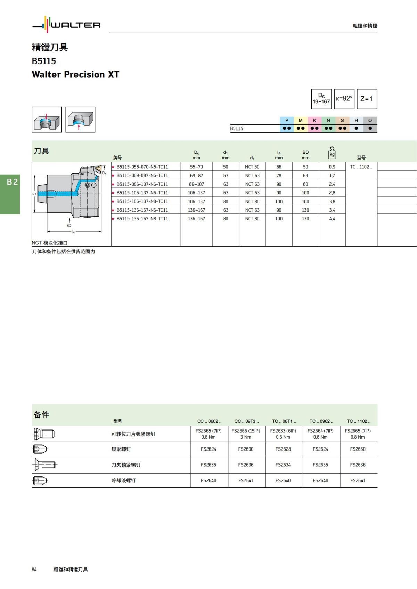Click the 55–70 Dc value

[196, 167]
